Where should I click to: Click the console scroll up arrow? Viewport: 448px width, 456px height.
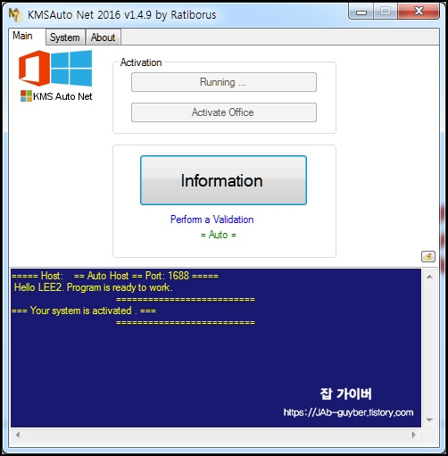[429, 277]
